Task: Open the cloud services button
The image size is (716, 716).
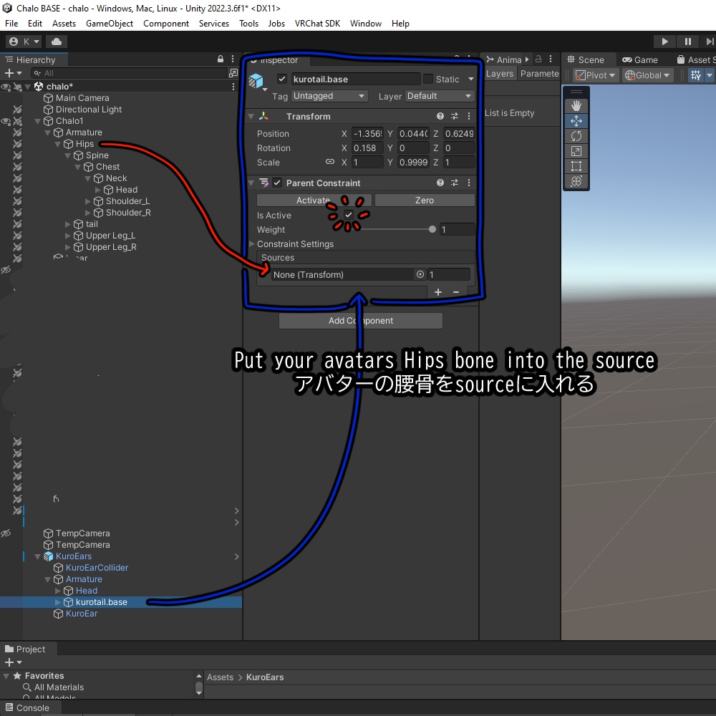Action: (x=57, y=42)
